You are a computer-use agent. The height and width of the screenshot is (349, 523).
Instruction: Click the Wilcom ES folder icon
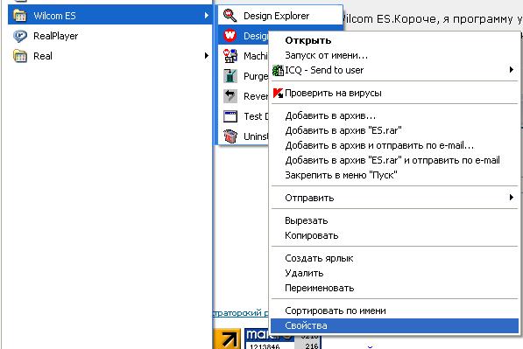click(x=19, y=16)
